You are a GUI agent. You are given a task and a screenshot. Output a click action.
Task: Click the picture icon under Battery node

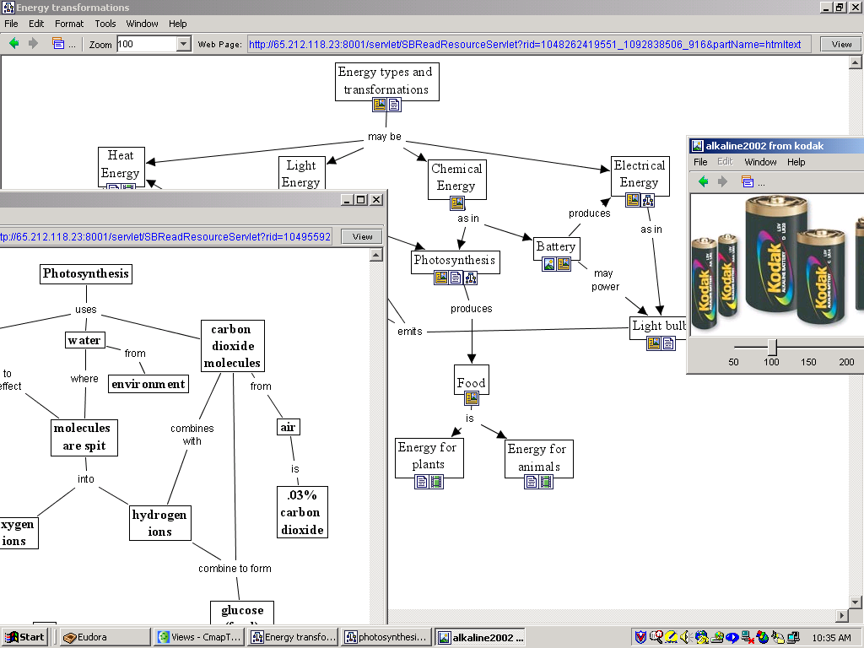(x=549, y=264)
